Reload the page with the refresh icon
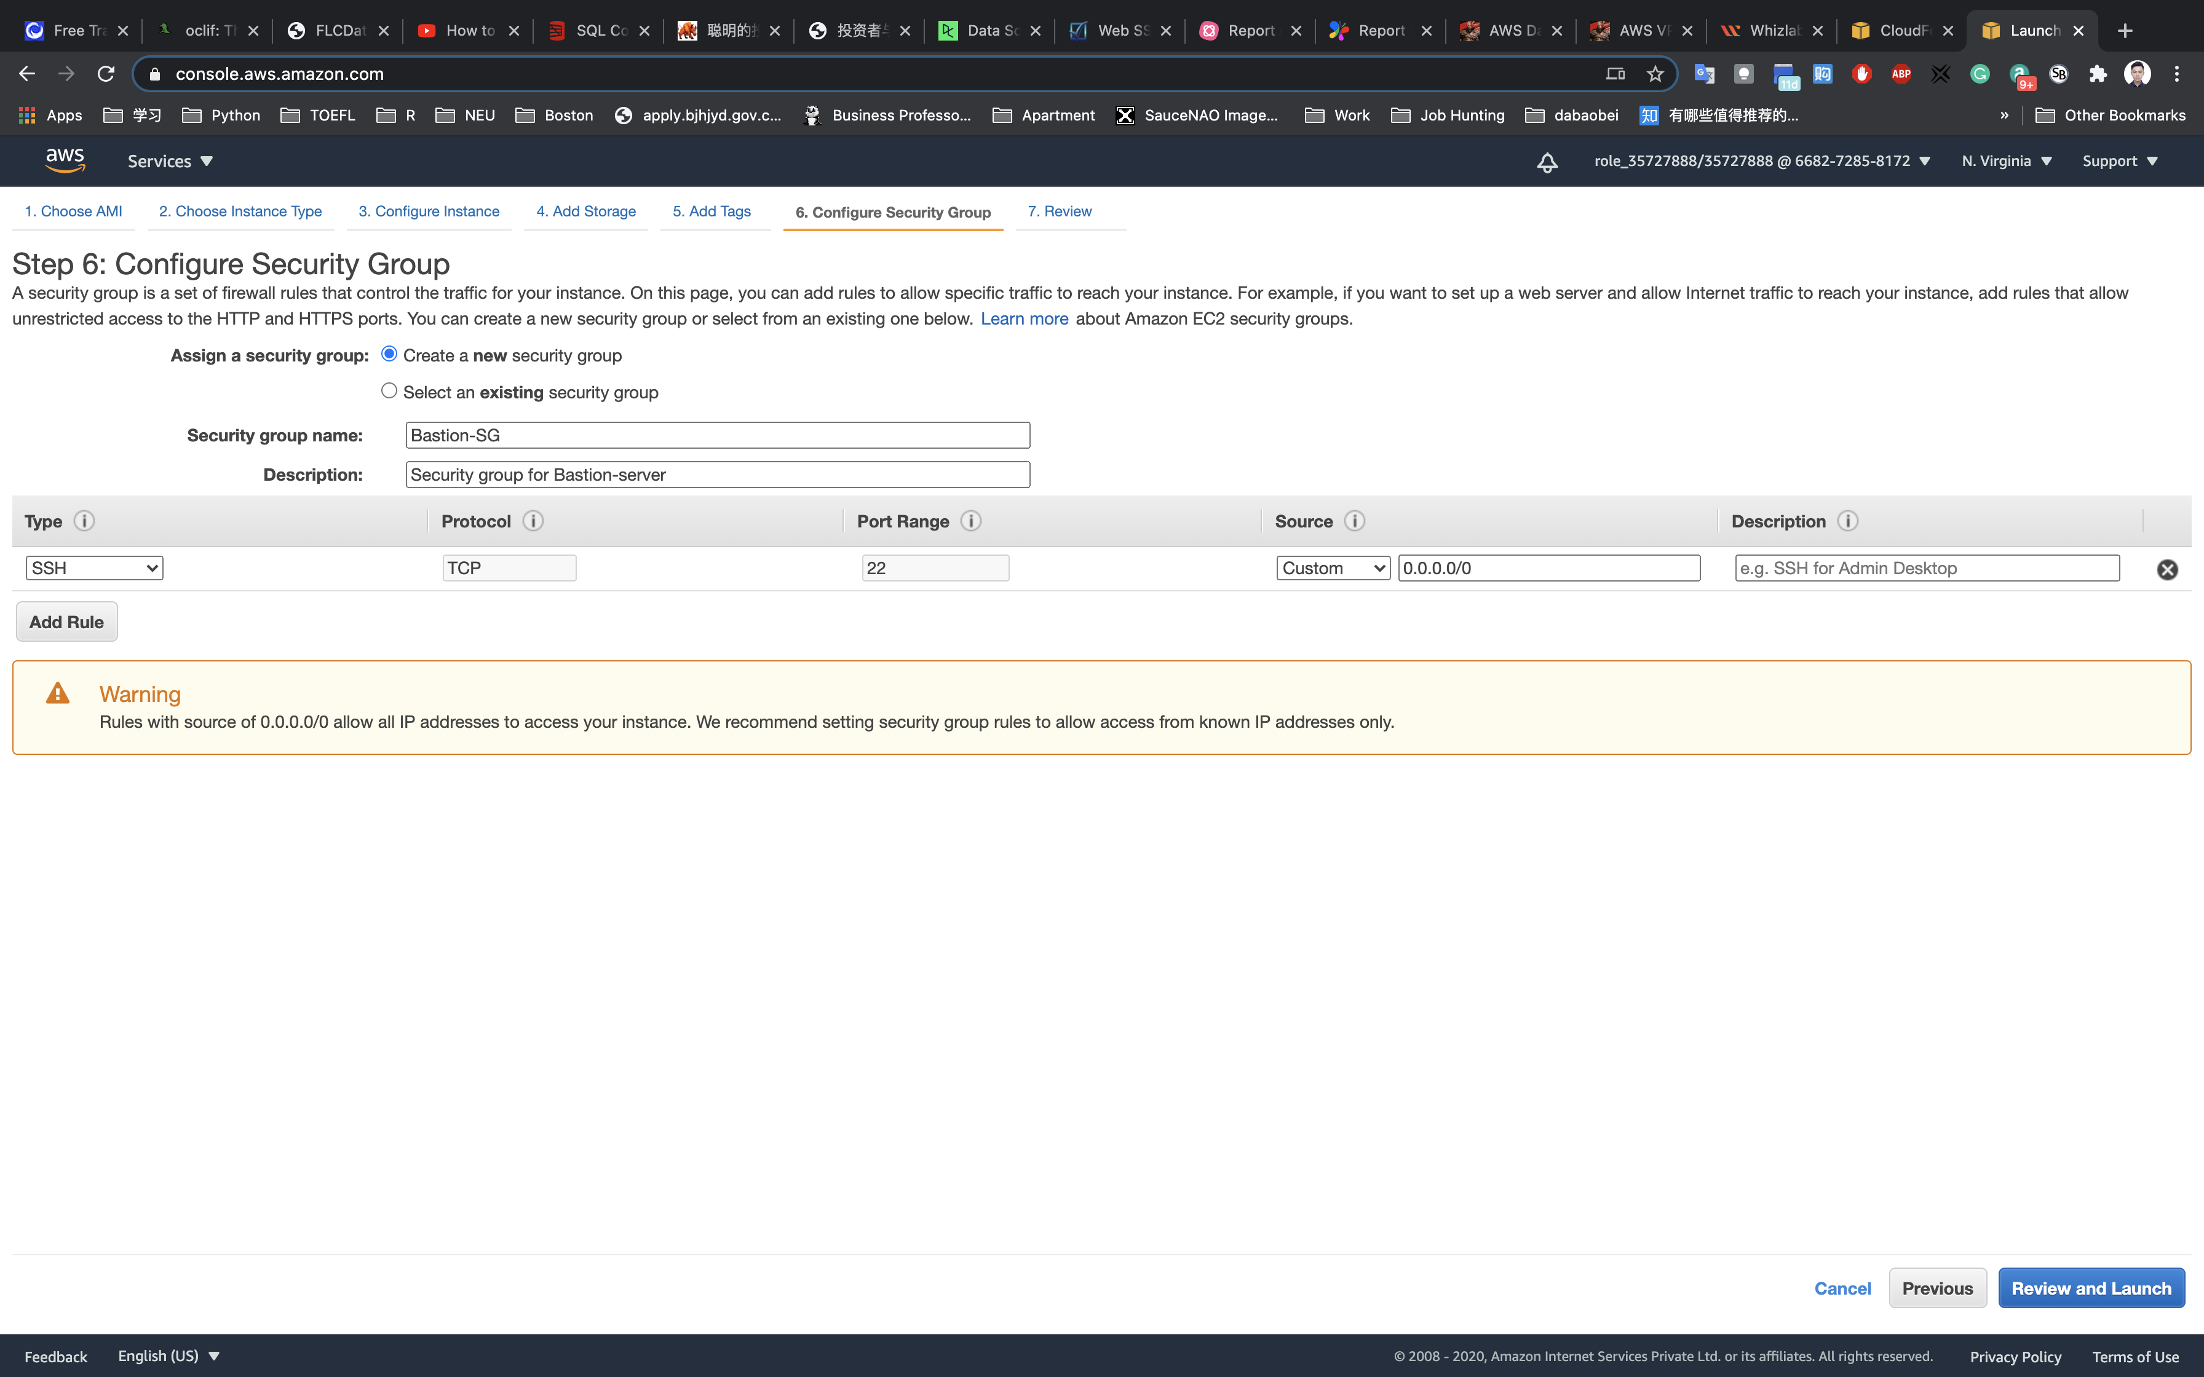This screenshot has height=1377, width=2204. click(x=106, y=74)
